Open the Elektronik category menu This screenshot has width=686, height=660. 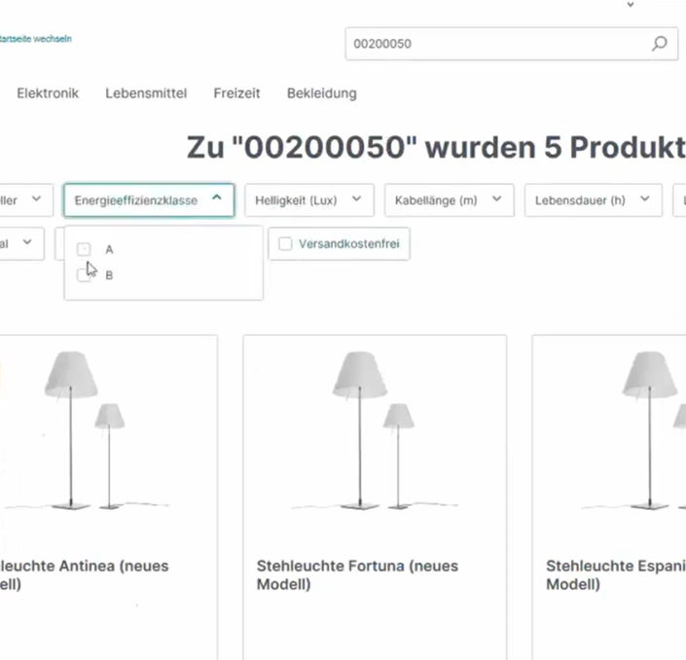click(48, 93)
